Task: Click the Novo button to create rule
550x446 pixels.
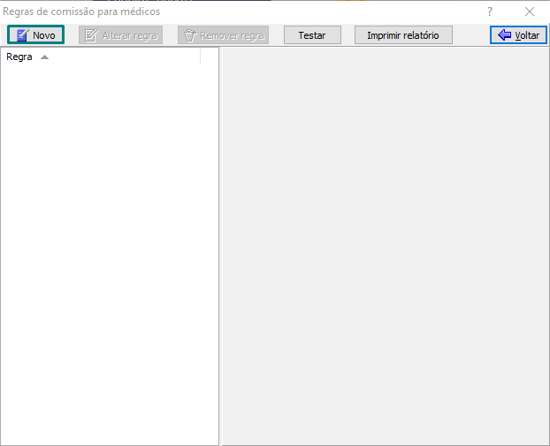Action: pyautogui.click(x=35, y=34)
